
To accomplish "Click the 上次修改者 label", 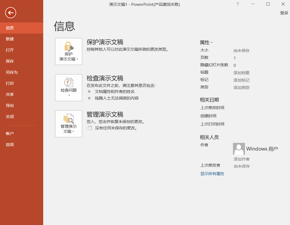I will point(210,165).
